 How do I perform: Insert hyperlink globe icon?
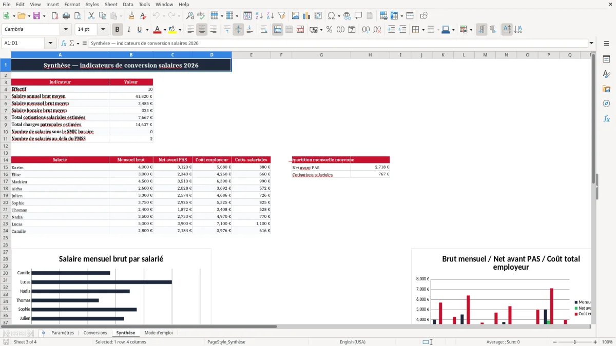[x=347, y=16]
